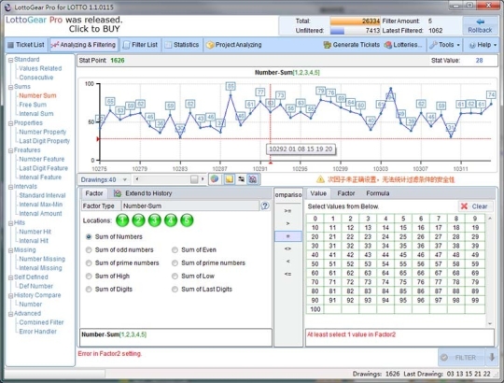The image size is (504, 383).
Task: Switch to the Value tab
Action: [x=318, y=193]
